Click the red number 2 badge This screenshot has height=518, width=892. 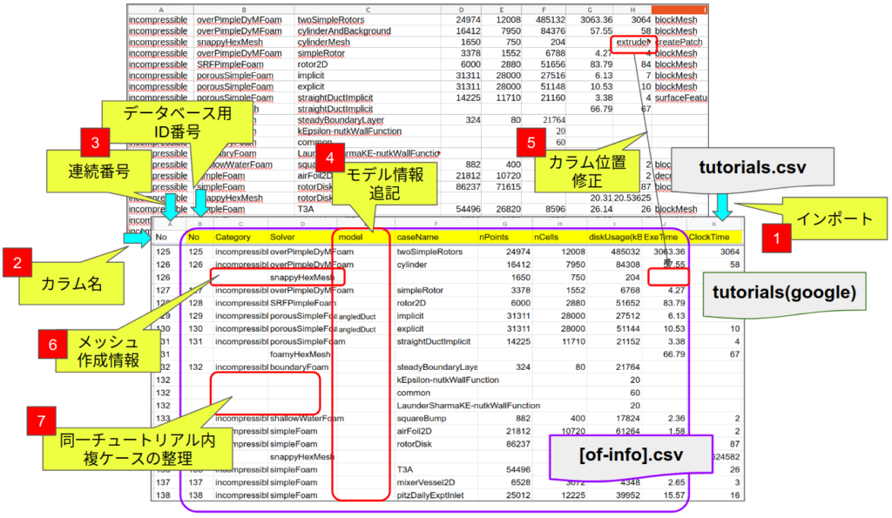(17, 263)
